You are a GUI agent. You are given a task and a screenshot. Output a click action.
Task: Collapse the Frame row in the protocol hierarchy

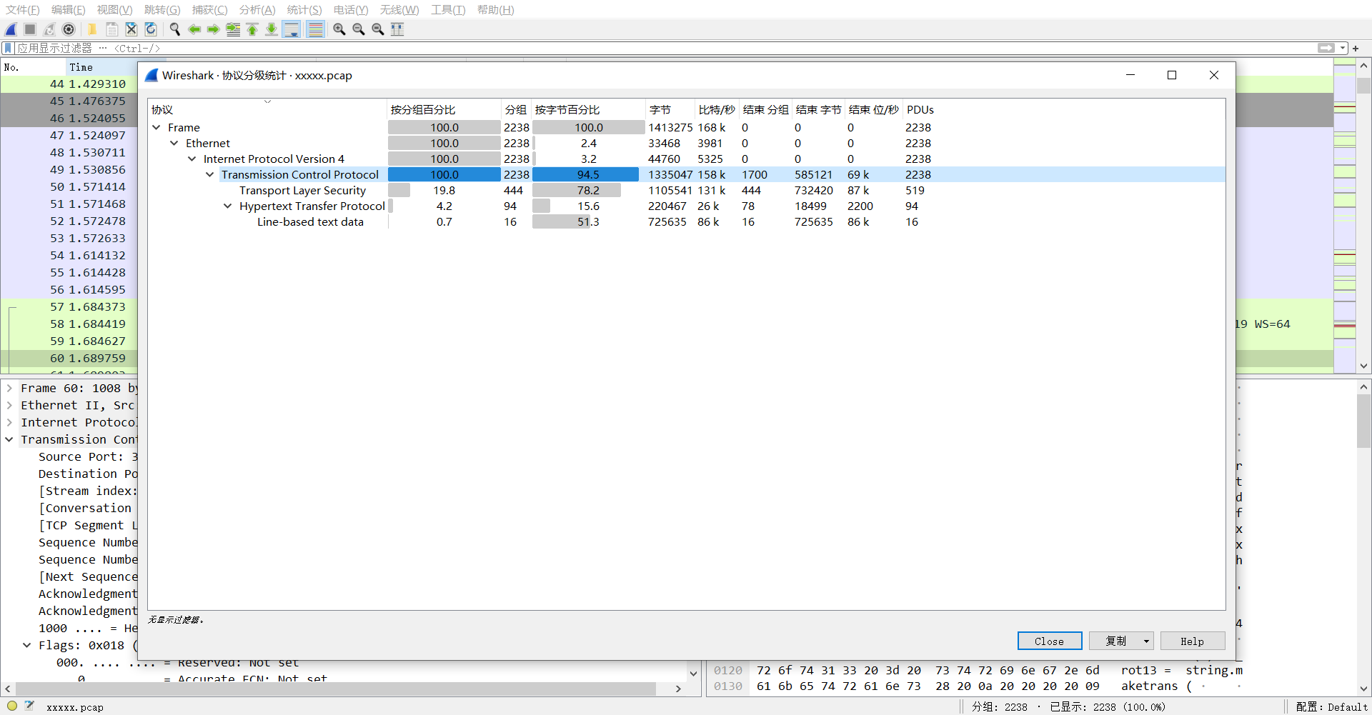156,127
